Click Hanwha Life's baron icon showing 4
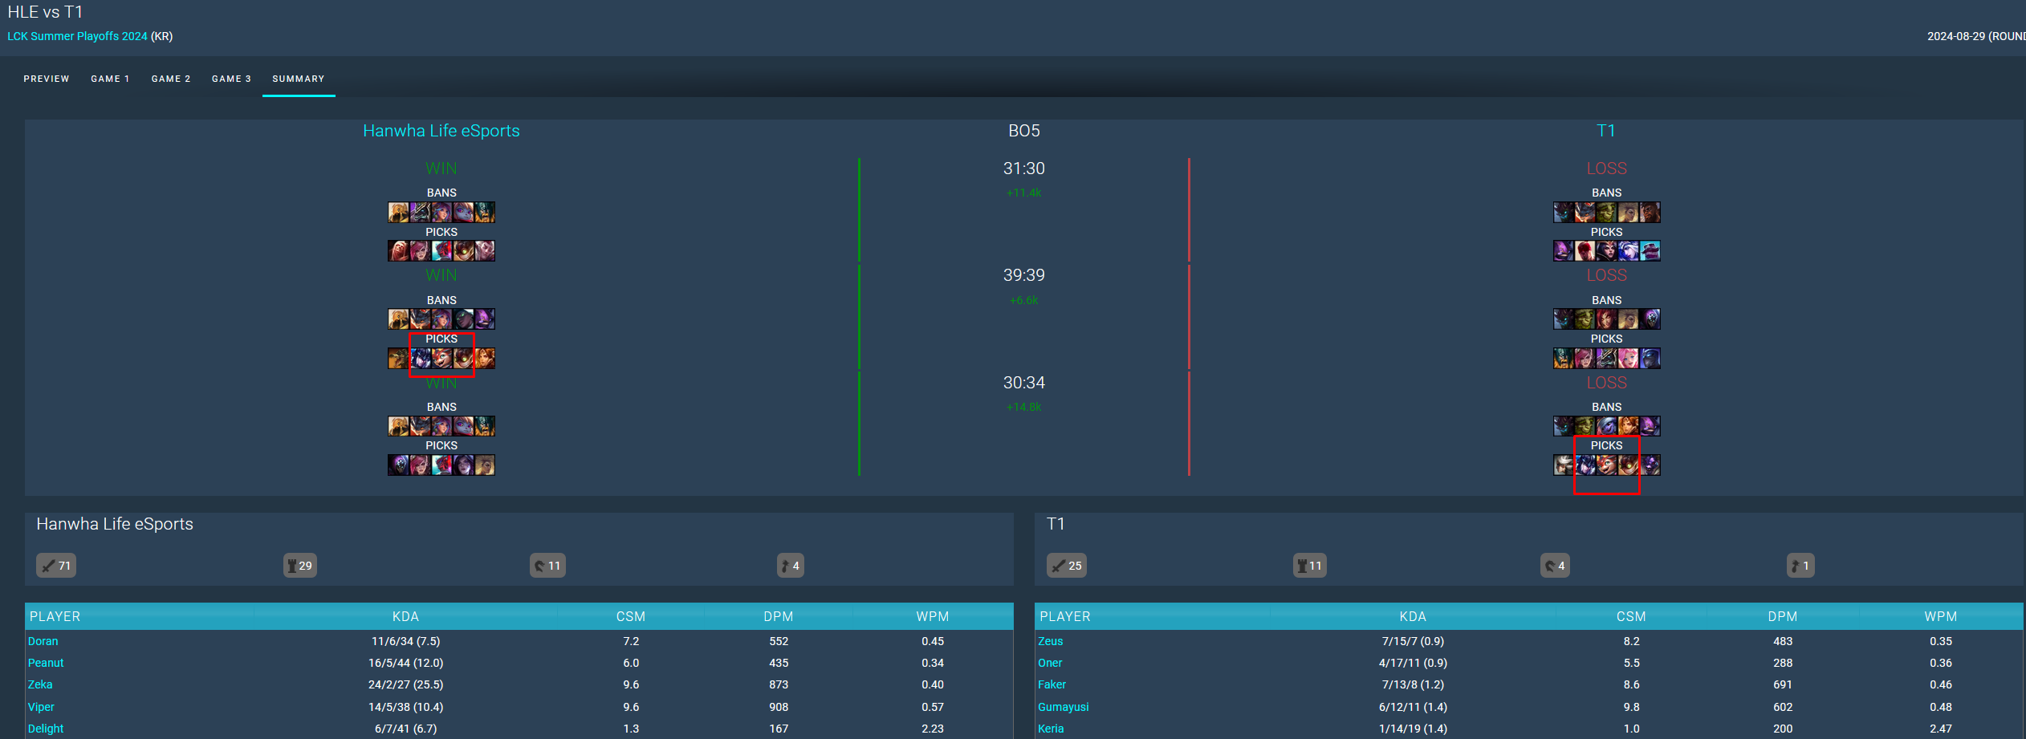The height and width of the screenshot is (739, 2026). (x=791, y=566)
